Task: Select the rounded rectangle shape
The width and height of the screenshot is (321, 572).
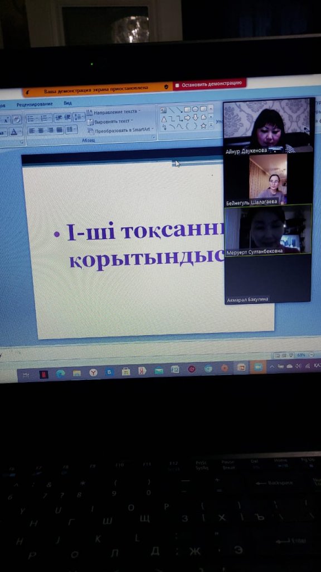Action: [203, 108]
